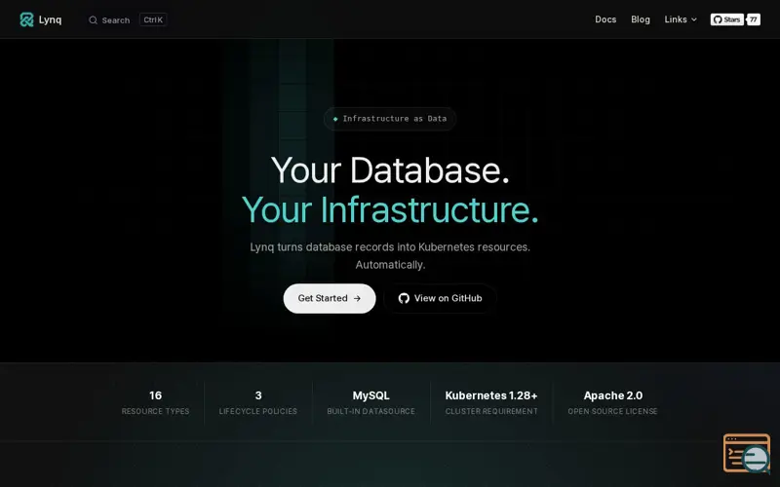Image resolution: width=780 pixels, height=487 pixels.
Task: Click the arrow in Get Started
Action: pyautogui.click(x=357, y=298)
